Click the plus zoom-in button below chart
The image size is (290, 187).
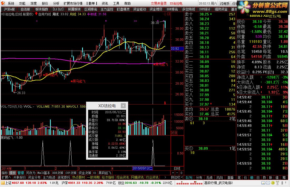173,173
